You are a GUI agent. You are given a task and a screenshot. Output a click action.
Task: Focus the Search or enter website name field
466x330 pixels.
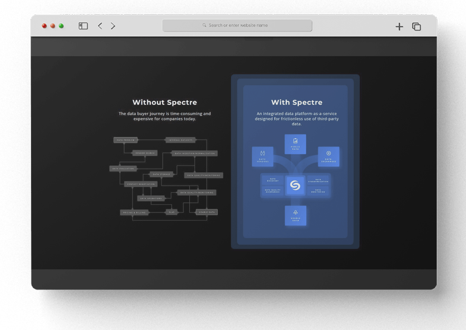point(237,26)
